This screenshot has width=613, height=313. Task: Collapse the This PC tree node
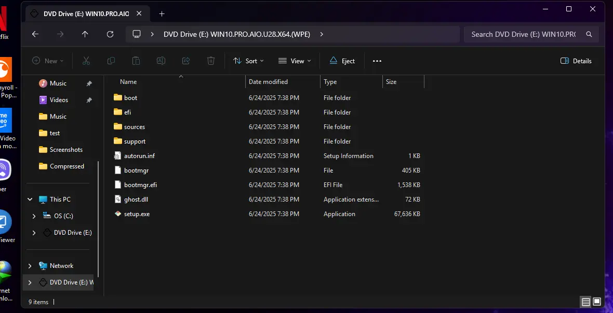click(30, 200)
